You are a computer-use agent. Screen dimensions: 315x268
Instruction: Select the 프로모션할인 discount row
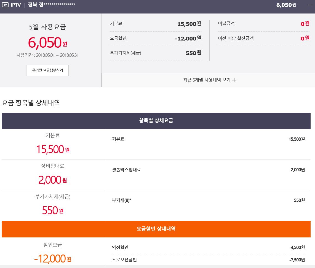208,260
